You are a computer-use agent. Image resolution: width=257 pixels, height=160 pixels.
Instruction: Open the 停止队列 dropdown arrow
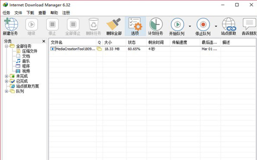pos(216,26)
